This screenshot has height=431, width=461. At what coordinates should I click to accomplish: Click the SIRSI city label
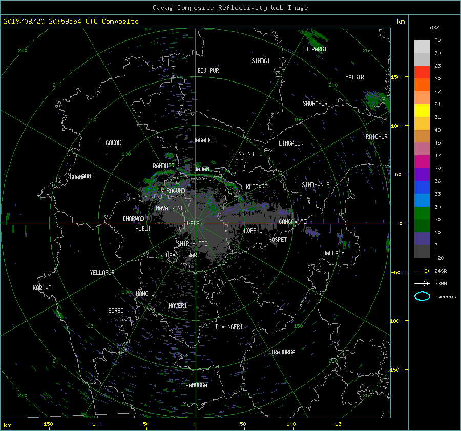click(x=116, y=311)
